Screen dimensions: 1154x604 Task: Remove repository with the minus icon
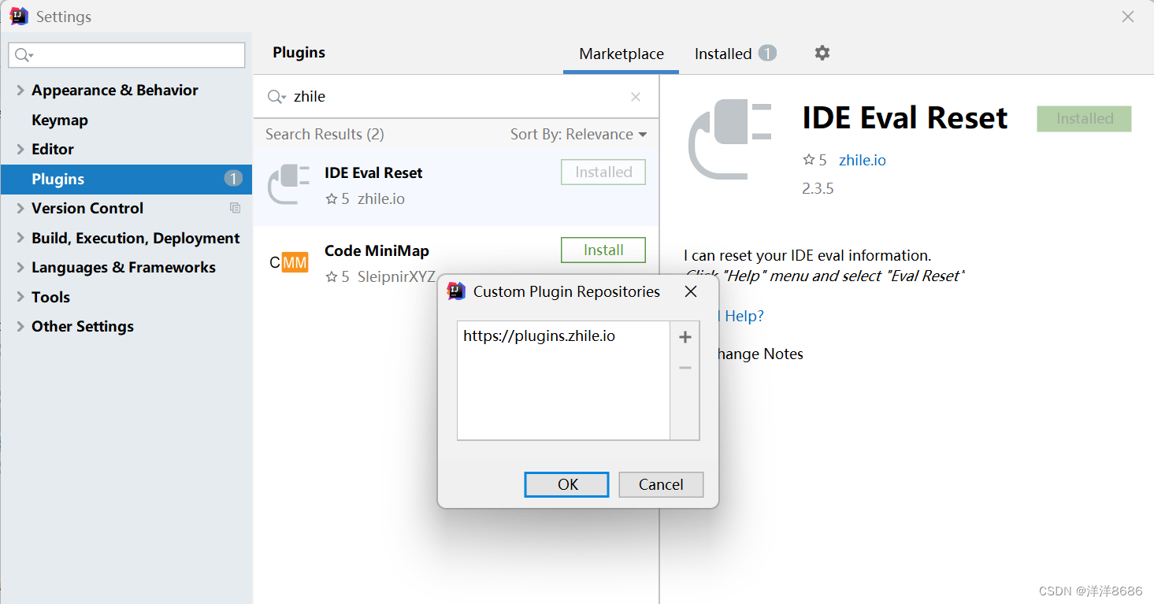pos(685,368)
